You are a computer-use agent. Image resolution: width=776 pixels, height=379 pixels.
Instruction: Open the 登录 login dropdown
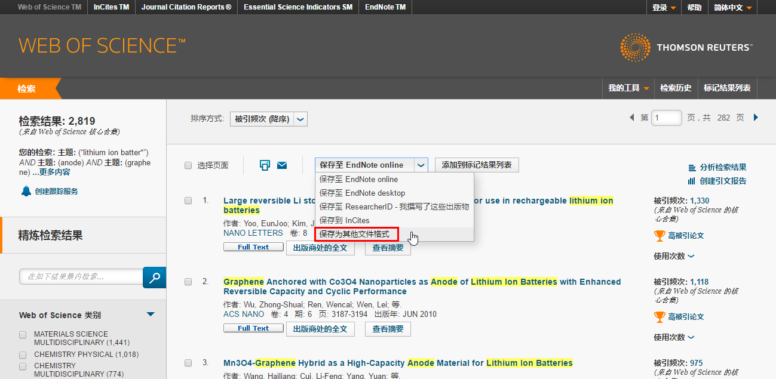[x=664, y=8]
